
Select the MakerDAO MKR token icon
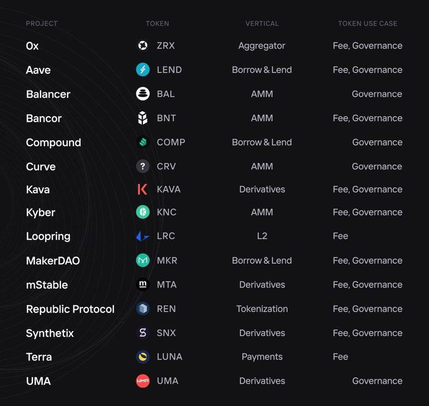[143, 260]
